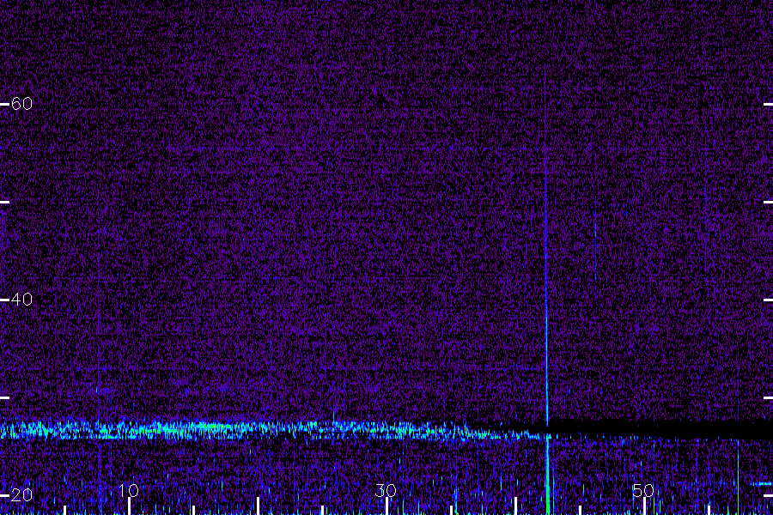Click the "50" horizontal axis label

point(643,490)
